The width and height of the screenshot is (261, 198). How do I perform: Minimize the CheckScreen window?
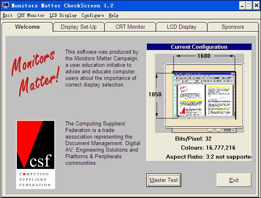[242, 6]
